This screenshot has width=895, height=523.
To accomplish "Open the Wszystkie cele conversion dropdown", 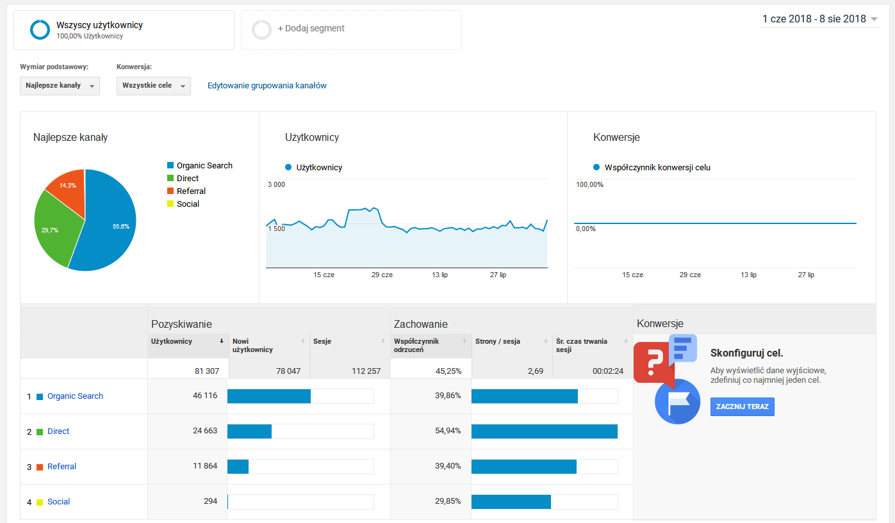I will click(x=153, y=86).
